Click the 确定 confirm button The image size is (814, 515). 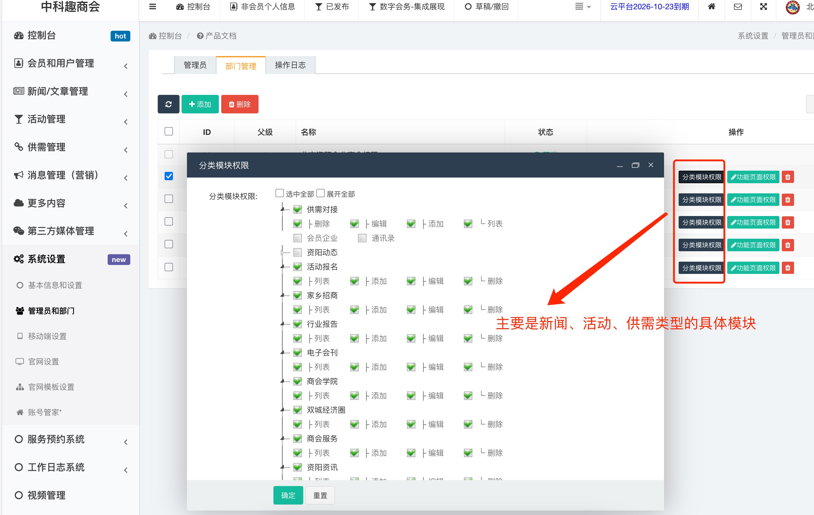click(x=288, y=495)
